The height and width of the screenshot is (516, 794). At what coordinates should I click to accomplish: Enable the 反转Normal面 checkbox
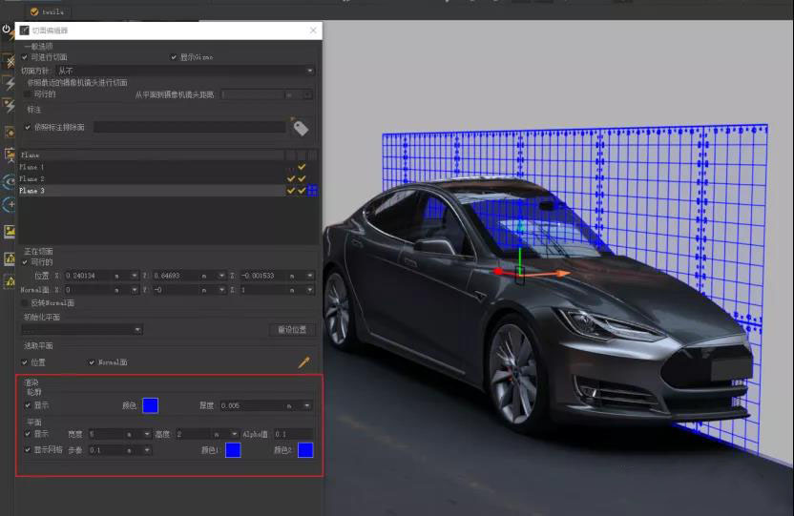(x=26, y=302)
